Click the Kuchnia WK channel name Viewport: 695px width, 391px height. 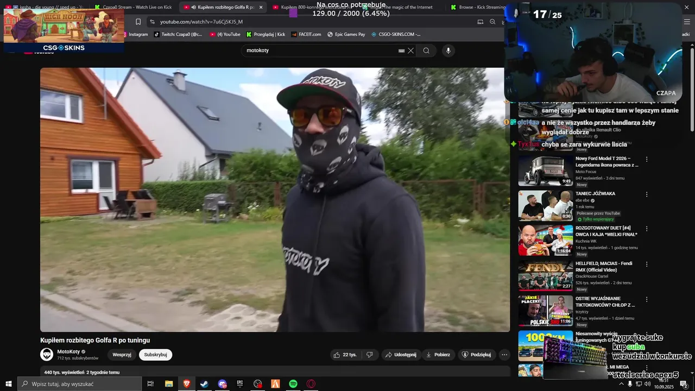coord(586,241)
